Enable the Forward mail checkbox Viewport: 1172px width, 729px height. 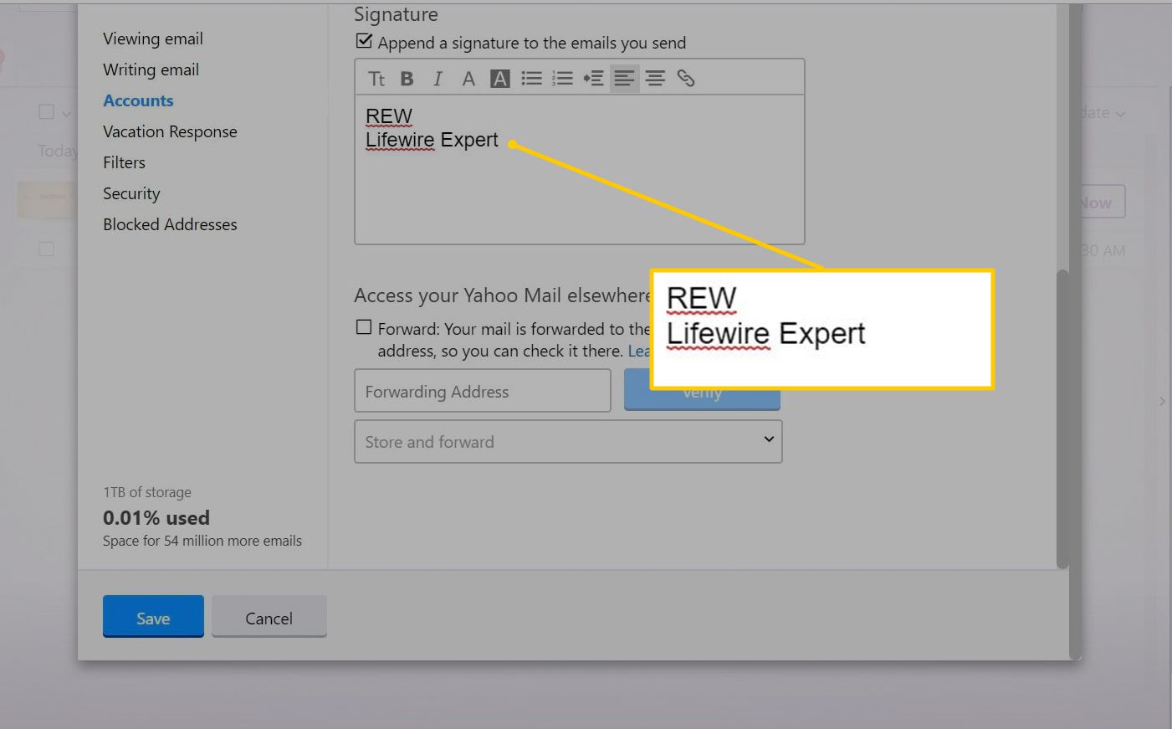tap(364, 327)
